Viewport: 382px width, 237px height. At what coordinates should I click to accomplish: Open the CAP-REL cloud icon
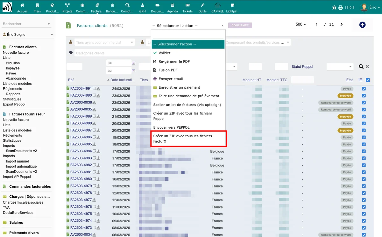217,5
